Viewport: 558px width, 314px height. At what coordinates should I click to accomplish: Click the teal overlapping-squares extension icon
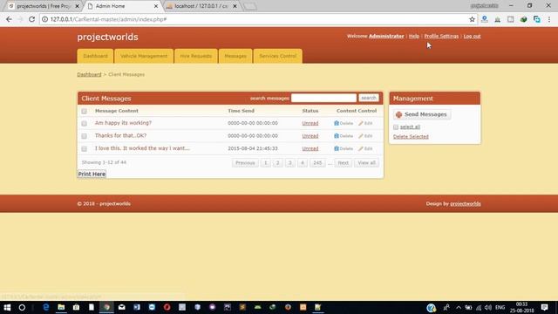coord(537,19)
